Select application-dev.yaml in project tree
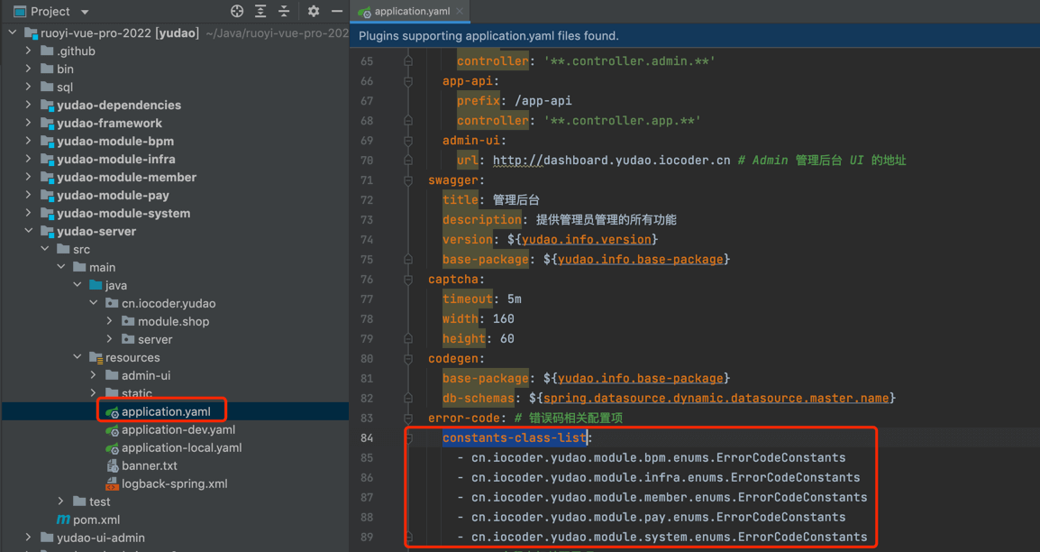The image size is (1040, 552). click(x=178, y=429)
